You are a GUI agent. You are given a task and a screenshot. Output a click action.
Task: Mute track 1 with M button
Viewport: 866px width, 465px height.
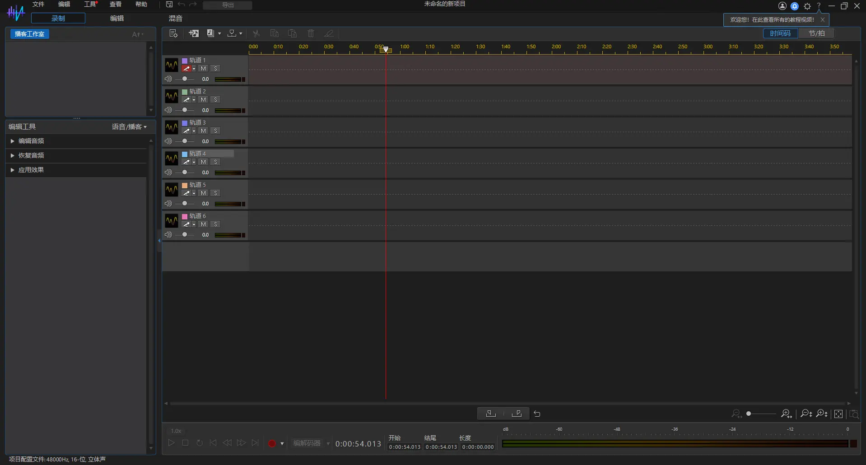tap(203, 69)
